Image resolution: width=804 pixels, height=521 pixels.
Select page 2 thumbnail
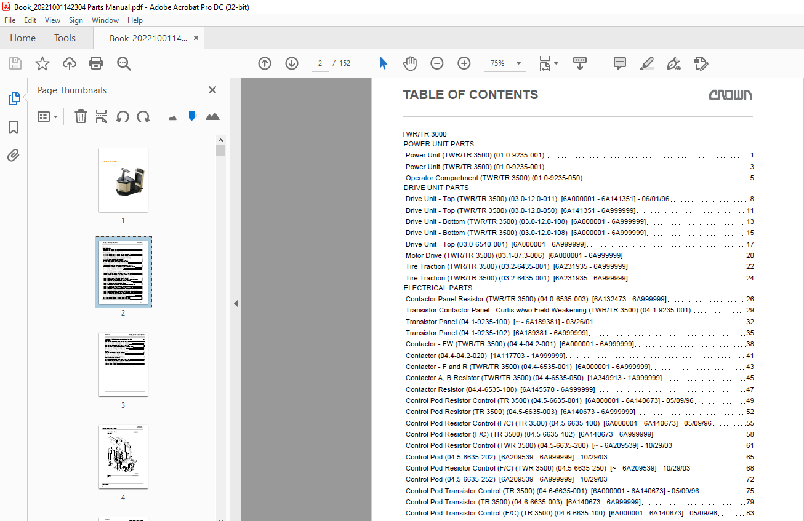(x=123, y=272)
